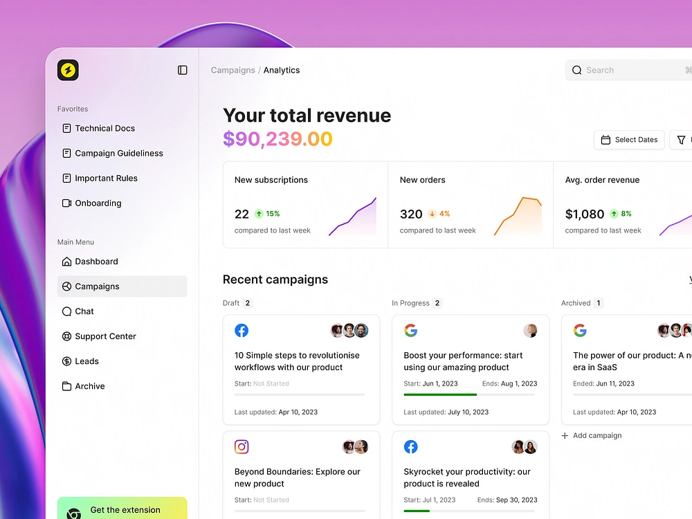Click the magnifier icon in the search field

point(577,70)
